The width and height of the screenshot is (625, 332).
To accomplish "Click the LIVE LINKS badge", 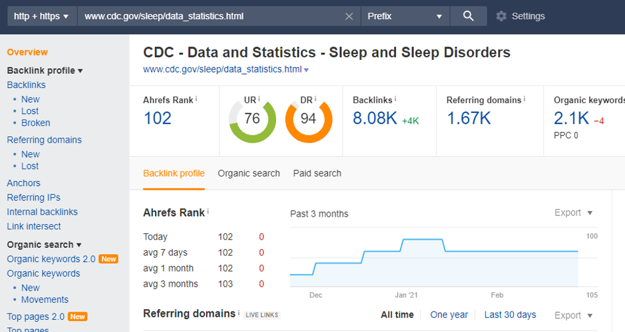I will click(x=262, y=315).
